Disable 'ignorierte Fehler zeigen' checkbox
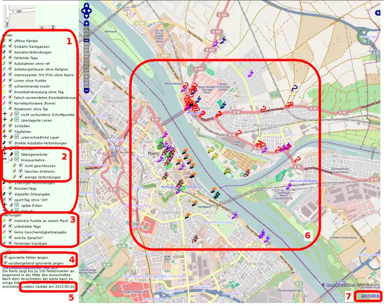 (5, 257)
